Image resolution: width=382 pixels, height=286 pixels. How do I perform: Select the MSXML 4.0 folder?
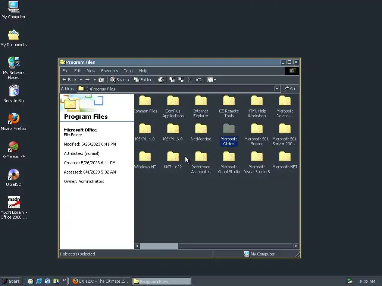145,133
